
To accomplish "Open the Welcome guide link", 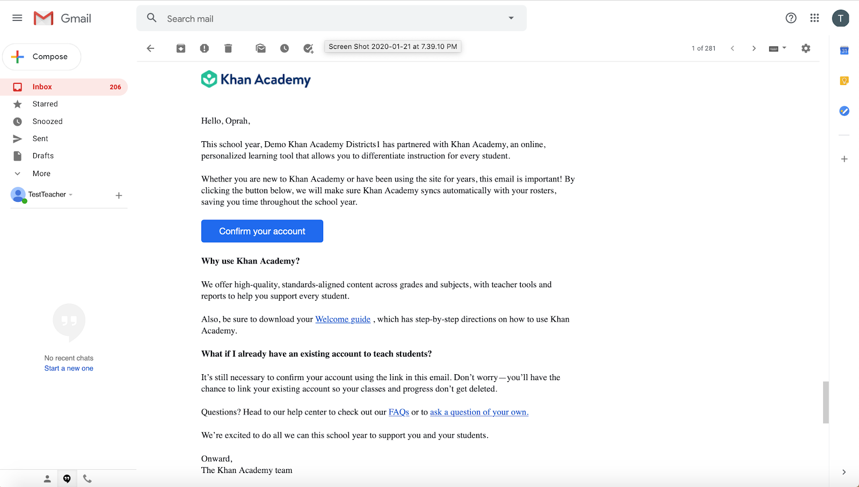I will [x=343, y=319].
